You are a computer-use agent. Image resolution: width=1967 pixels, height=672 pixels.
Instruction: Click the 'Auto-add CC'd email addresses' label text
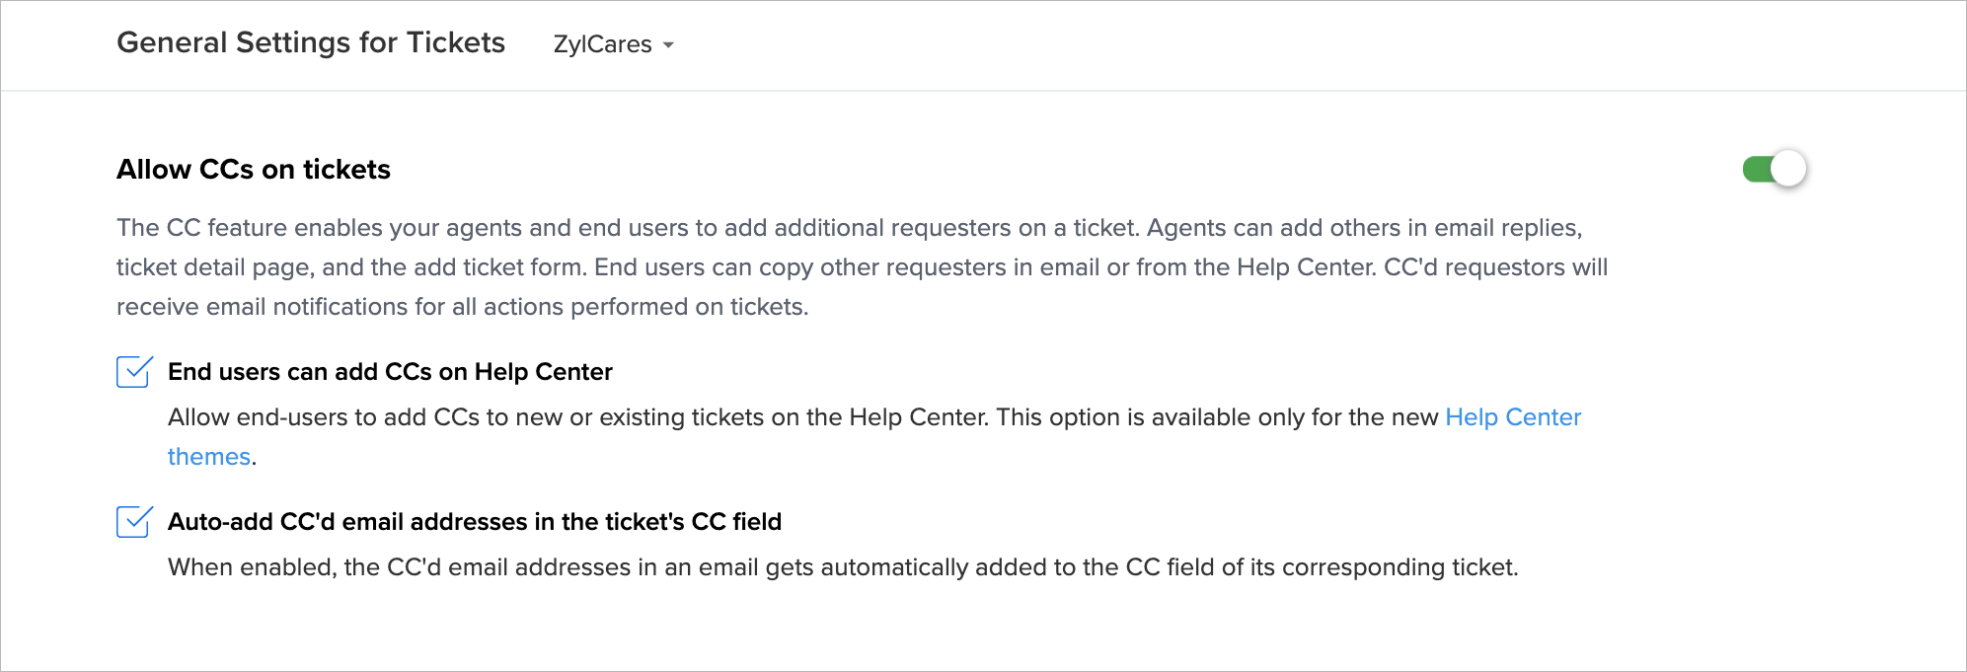[474, 522]
